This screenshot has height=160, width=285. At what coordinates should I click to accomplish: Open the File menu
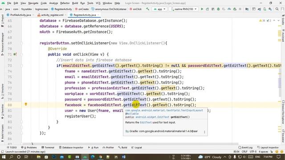[9, 3]
